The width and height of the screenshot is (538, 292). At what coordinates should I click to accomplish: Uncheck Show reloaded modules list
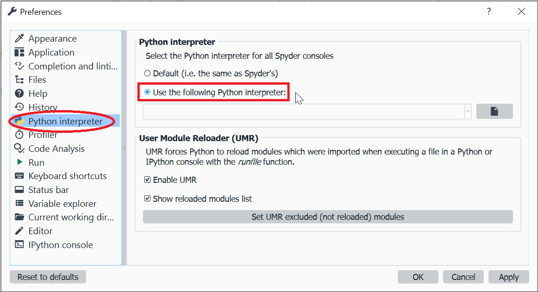click(147, 199)
